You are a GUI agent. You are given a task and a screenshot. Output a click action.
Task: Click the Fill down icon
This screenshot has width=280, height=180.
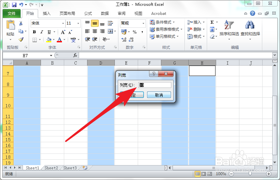(x=212, y=29)
